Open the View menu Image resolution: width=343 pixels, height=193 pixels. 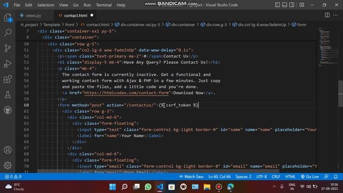point(63,5)
